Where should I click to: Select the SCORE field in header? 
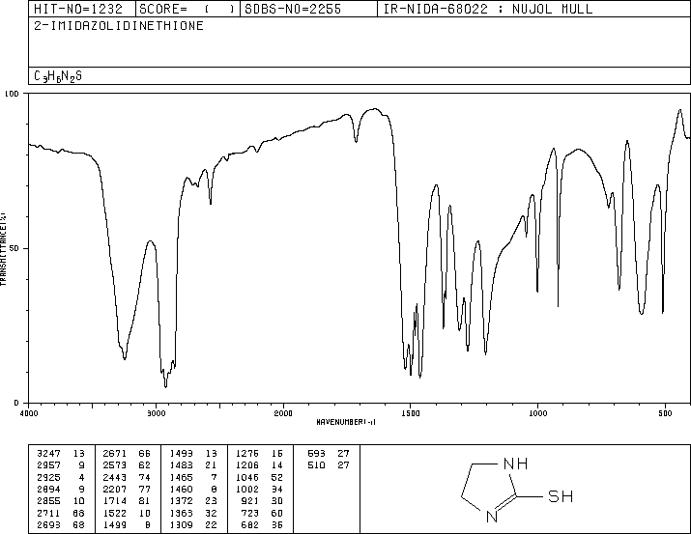(x=187, y=9)
